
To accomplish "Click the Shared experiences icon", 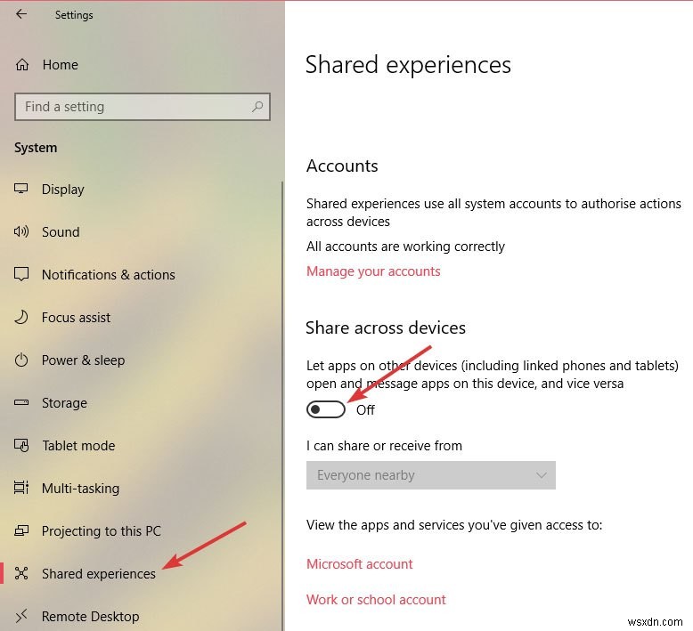I will point(21,573).
